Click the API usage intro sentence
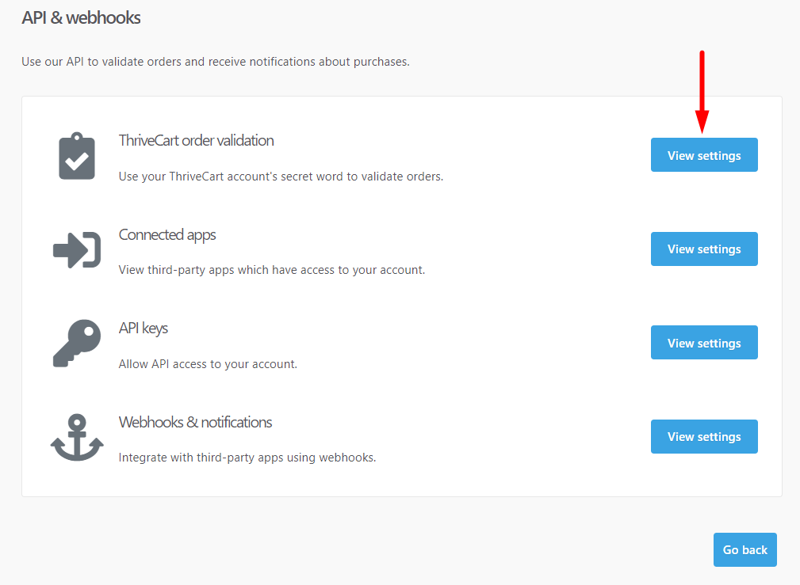 click(x=216, y=62)
